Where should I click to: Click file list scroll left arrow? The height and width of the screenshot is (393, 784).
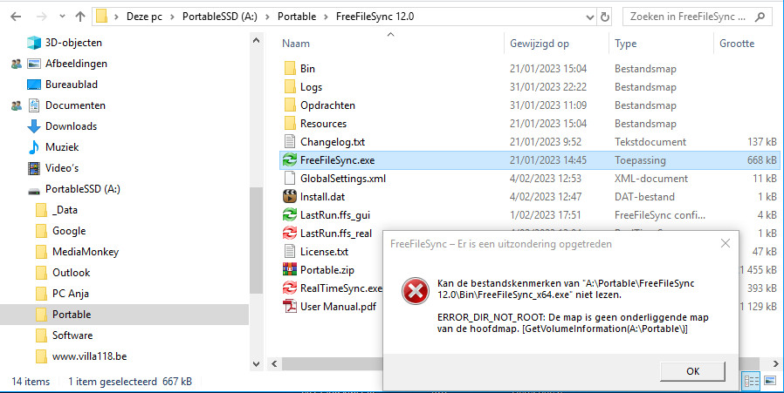coord(274,363)
